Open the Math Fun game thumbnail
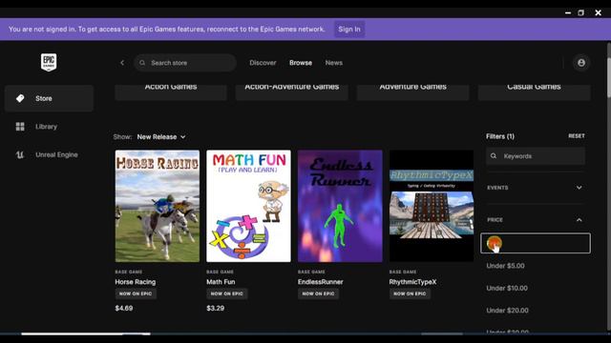The height and width of the screenshot is (343, 611). tap(248, 206)
